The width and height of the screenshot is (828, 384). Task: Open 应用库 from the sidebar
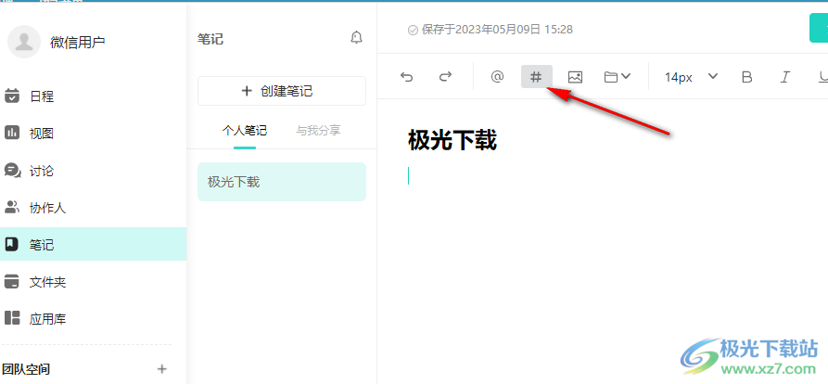pos(47,319)
